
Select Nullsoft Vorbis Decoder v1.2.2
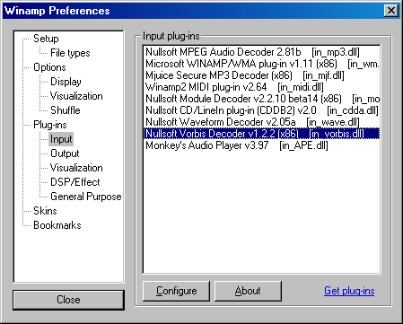pyautogui.click(x=261, y=134)
